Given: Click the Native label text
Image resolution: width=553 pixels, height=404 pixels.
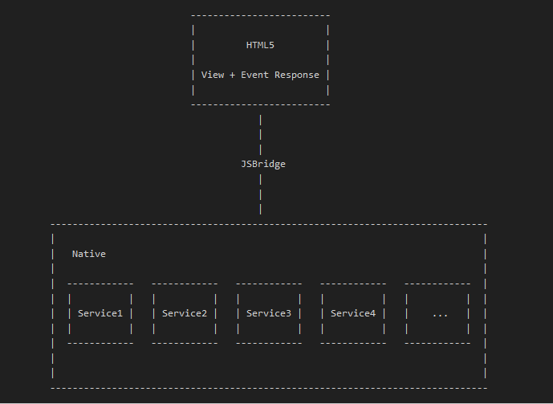Looking at the screenshot, I should coord(89,254).
